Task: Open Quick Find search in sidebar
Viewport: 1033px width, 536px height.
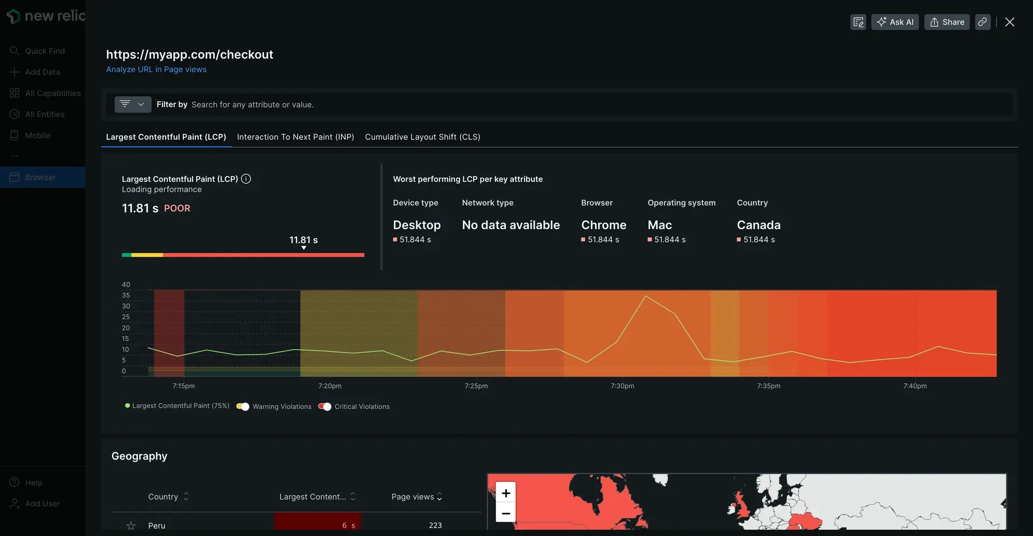Action: 45,51
